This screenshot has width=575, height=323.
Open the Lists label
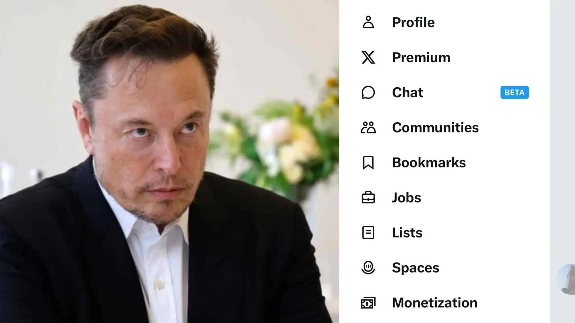[x=407, y=232]
